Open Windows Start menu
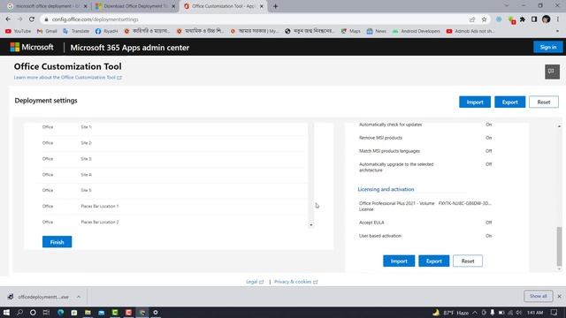This screenshot has width=566, height=318. click(x=6, y=312)
